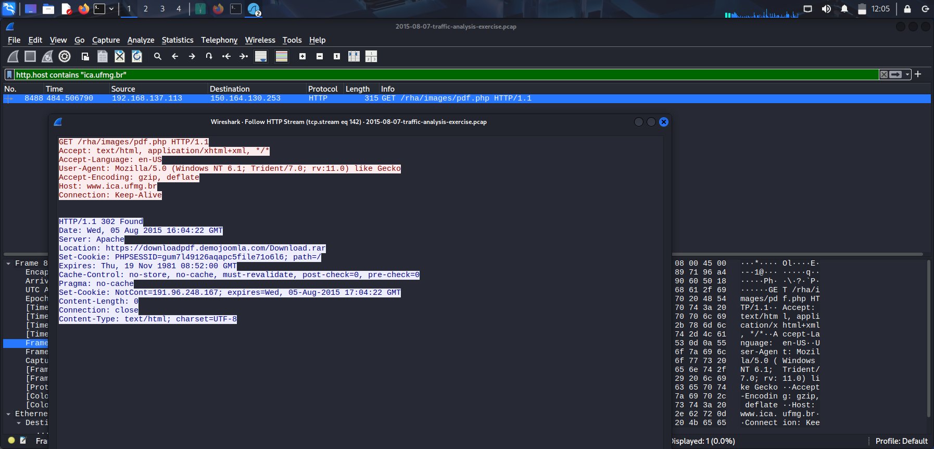The width and height of the screenshot is (934, 449).
Task: Open the terminal dropdown arrow in panel
Action: 111,8
